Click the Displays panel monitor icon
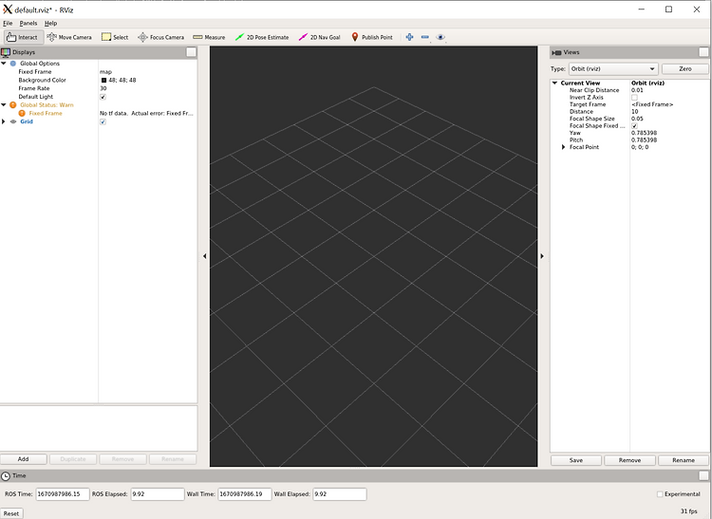Viewport: 712px width, 519px height. (x=6, y=52)
